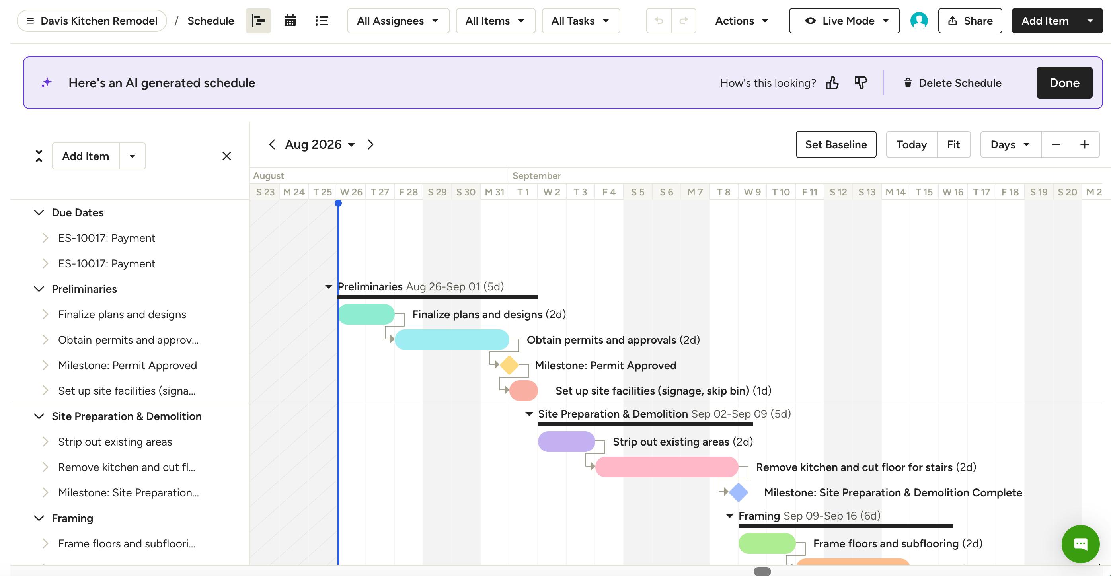Viewport: 1111px width, 576px height.
Task: Select the pink Remove kitchen task bar
Action: [x=667, y=467]
